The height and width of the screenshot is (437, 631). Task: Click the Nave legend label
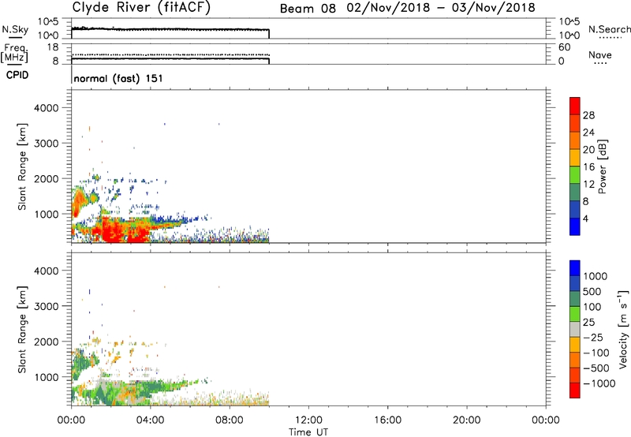coord(599,55)
